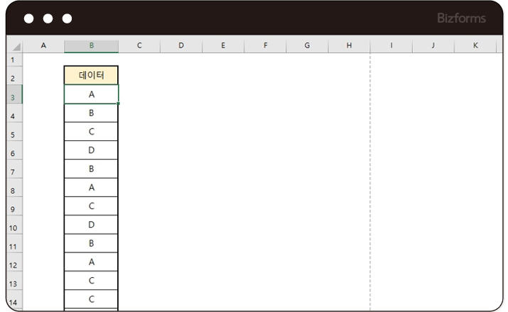Select column C header
Viewport: 508px width, 312px height.
(139, 45)
